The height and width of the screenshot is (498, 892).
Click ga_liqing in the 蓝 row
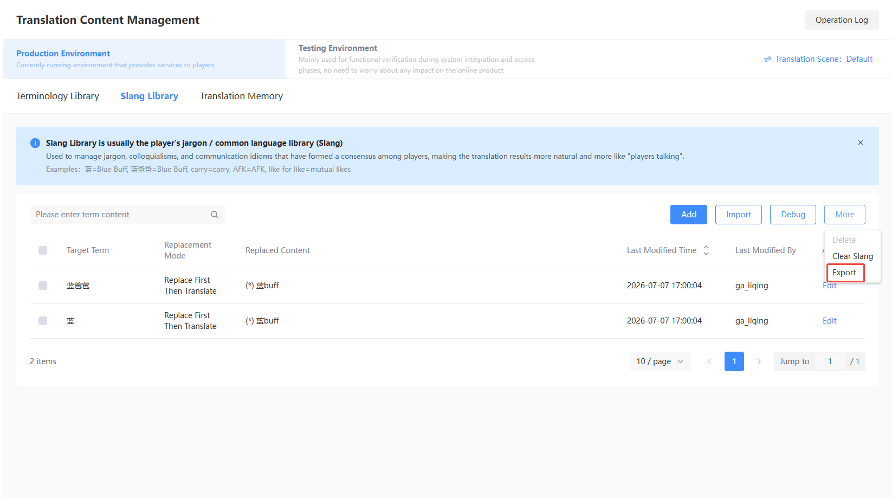click(752, 321)
